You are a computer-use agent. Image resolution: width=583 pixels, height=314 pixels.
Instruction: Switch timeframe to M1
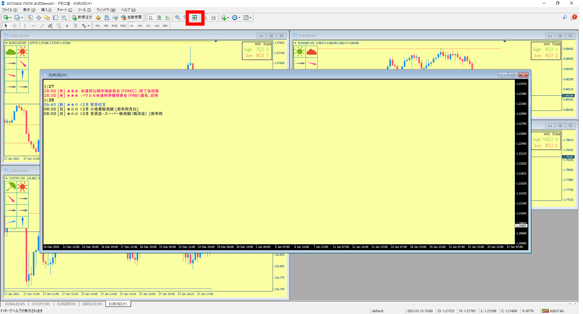coord(98,26)
